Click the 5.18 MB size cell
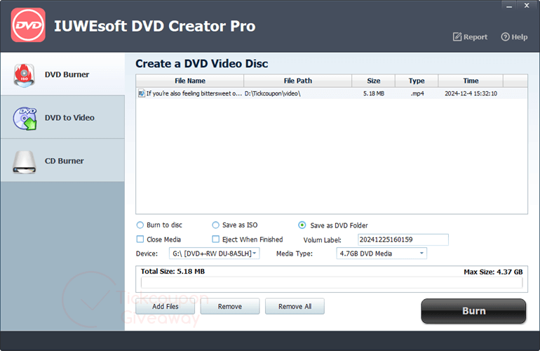540x351 pixels. [x=374, y=93]
